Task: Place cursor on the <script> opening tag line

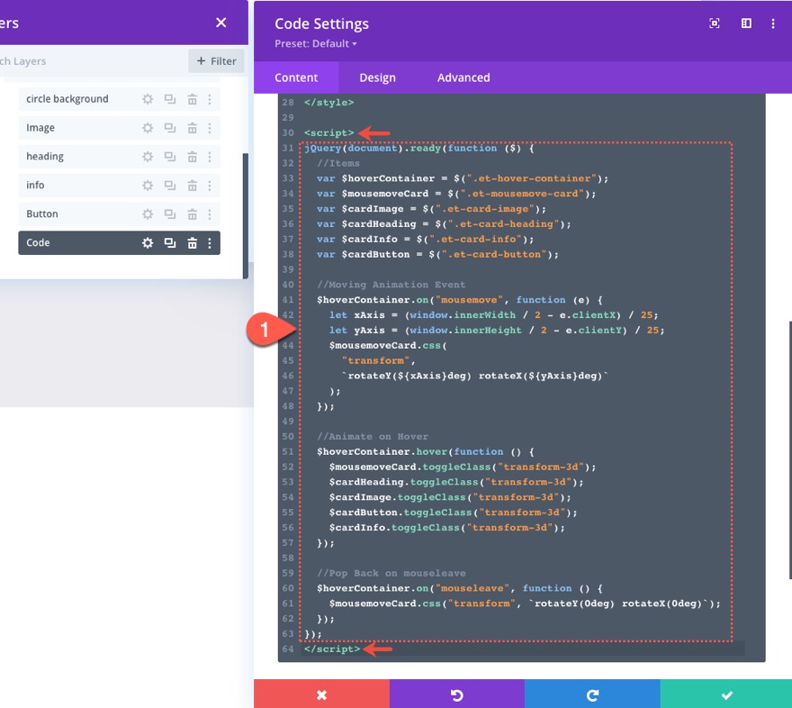Action: point(328,133)
